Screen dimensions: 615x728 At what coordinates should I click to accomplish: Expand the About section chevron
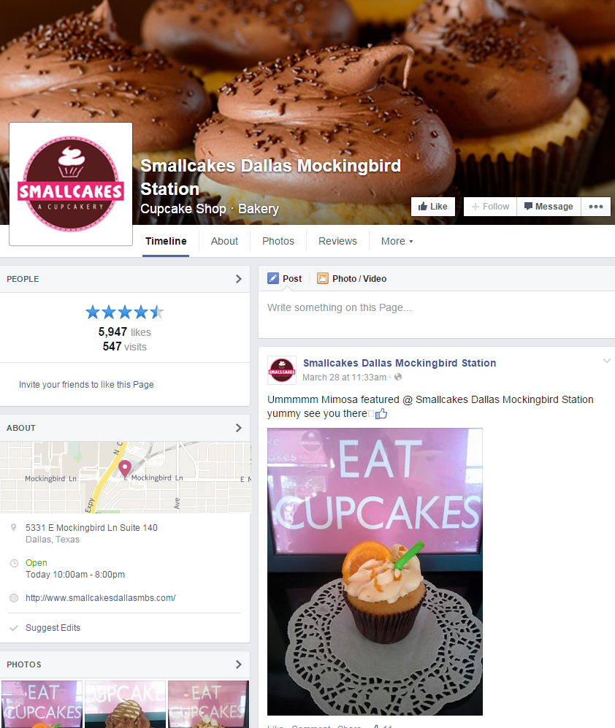[238, 428]
